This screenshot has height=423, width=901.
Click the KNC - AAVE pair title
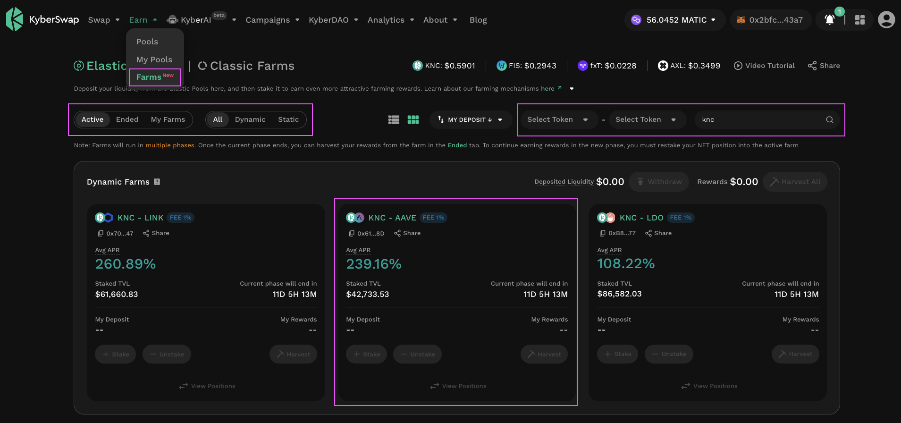point(392,218)
